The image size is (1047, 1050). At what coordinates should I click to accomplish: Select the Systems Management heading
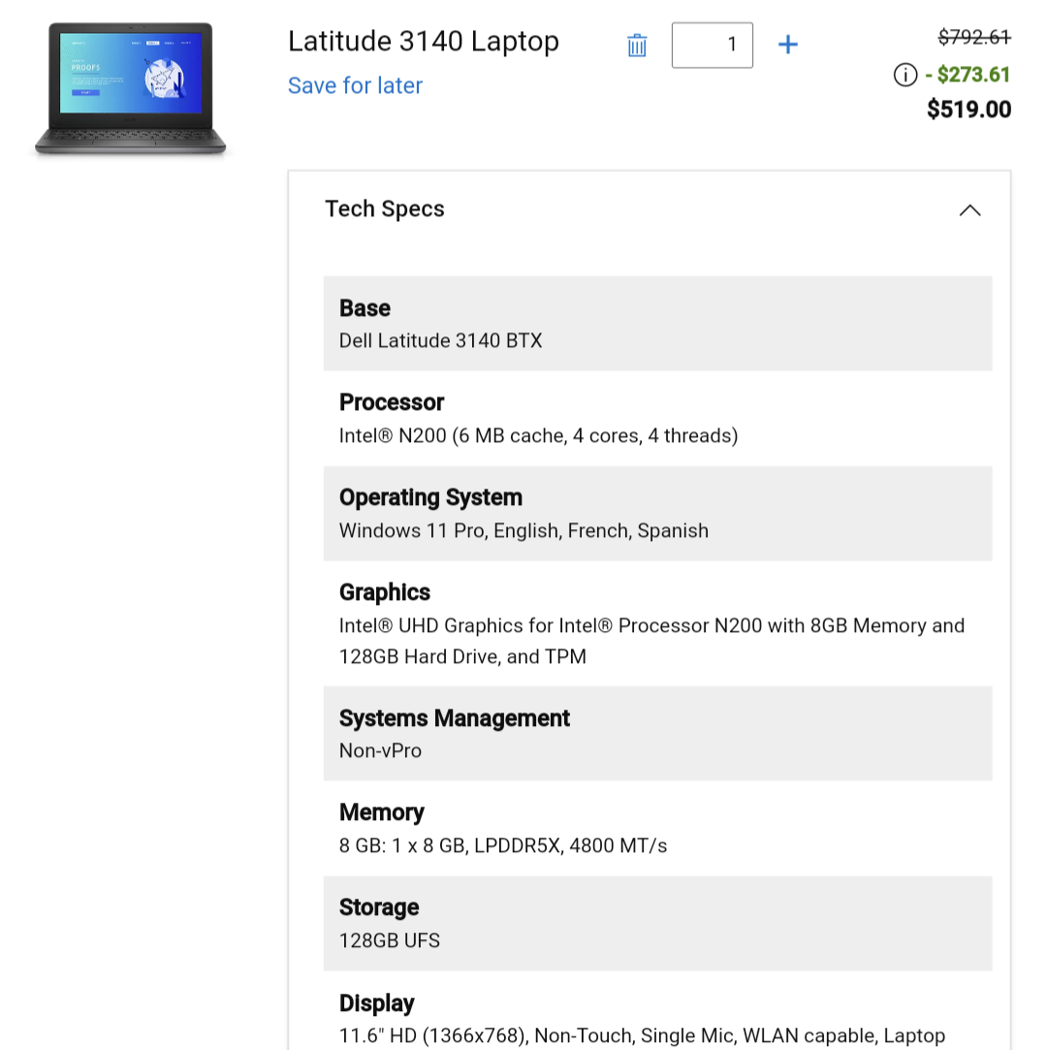coord(454,718)
